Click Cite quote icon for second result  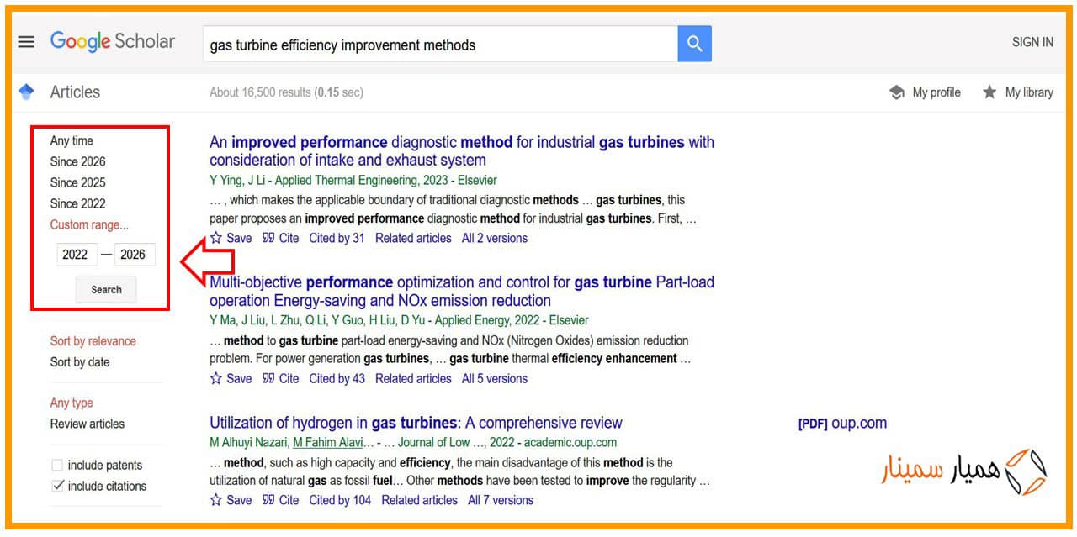(x=268, y=378)
